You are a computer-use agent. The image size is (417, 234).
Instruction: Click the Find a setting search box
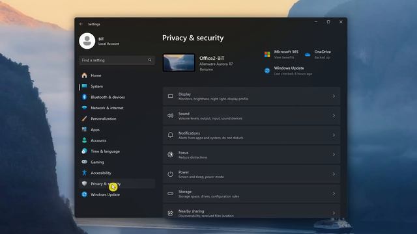(117, 60)
